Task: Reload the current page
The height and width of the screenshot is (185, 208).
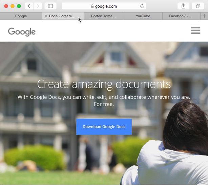Action: 142,6
